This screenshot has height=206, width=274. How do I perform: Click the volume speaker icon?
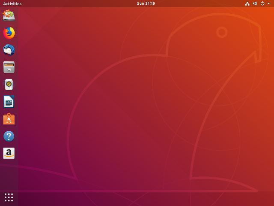pyautogui.click(x=255, y=3)
